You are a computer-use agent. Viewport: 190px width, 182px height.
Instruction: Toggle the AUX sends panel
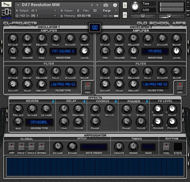tap(188, 11)
